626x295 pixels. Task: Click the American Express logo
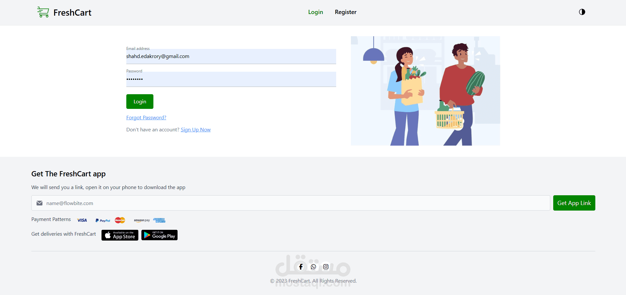click(x=159, y=220)
